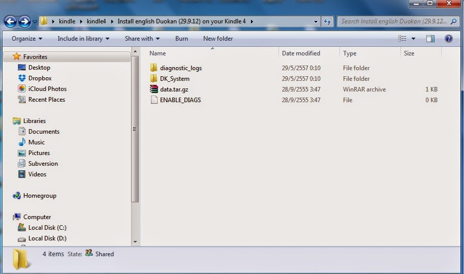Click the Change your view icon

[403, 39]
